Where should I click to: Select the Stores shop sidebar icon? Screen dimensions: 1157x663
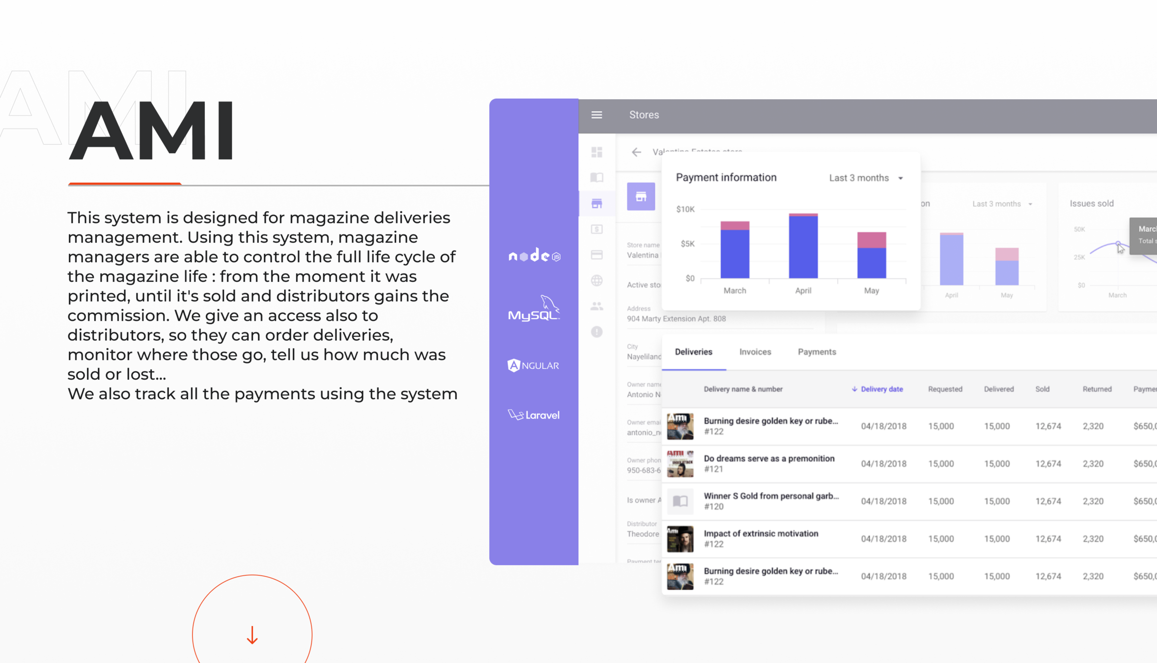(x=596, y=203)
